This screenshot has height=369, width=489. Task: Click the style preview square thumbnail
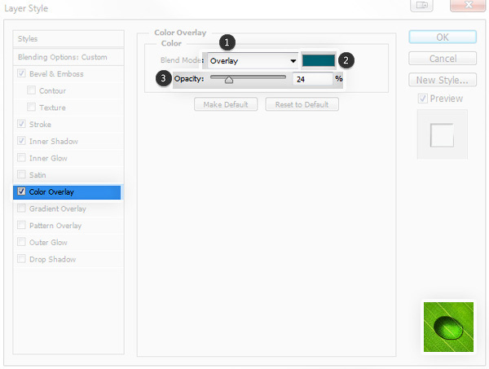(x=442, y=135)
